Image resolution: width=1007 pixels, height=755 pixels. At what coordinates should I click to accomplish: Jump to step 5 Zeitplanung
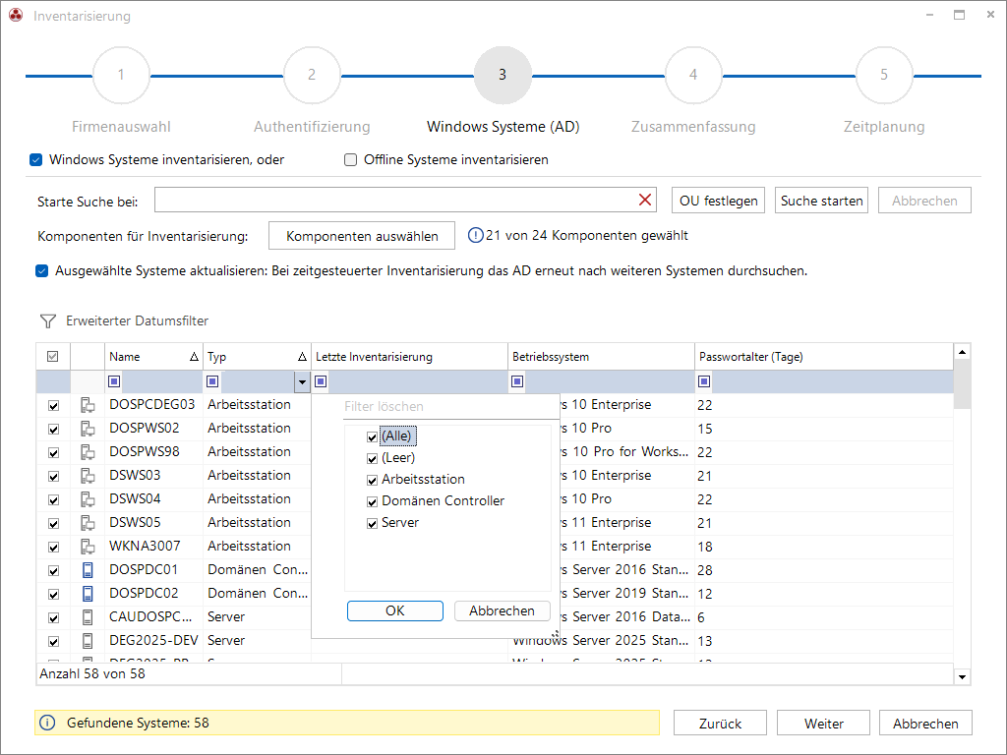coord(884,75)
